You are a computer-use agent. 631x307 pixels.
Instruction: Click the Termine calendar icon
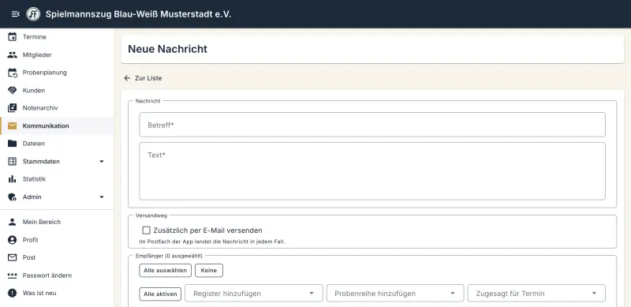13,36
